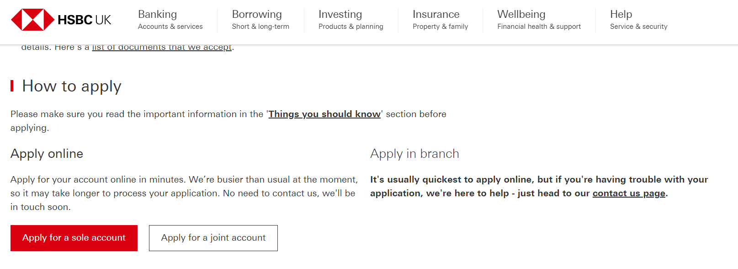Click 'Apply for a joint account' button
The height and width of the screenshot is (269, 738).
coord(213,238)
